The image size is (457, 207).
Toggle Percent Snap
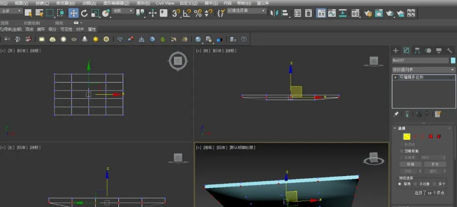click(198, 13)
